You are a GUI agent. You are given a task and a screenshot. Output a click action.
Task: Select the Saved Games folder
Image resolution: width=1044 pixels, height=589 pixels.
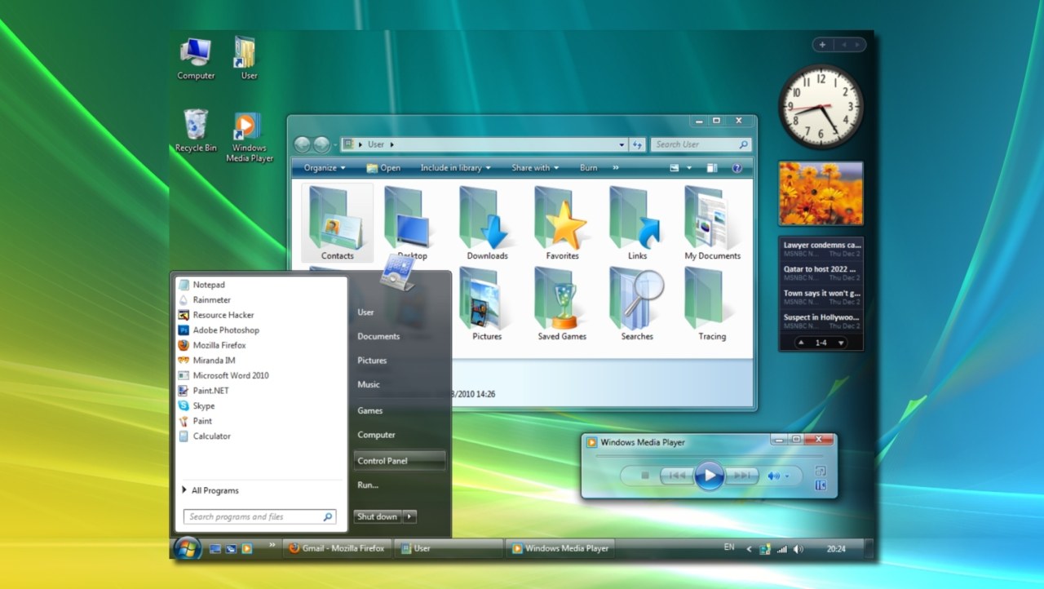pyautogui.click(x=562, y=303)
